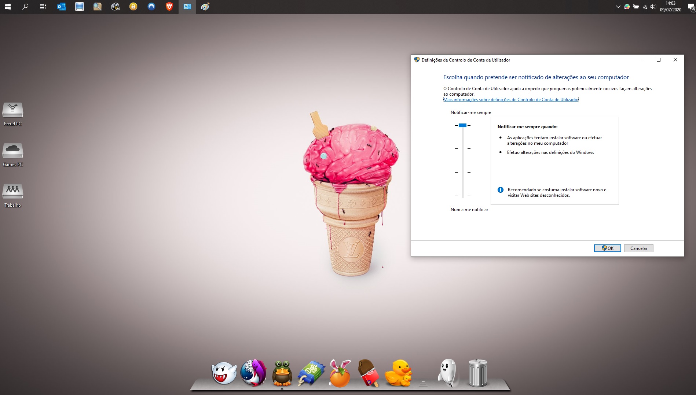The width and height of the screenshot is (696, 395).
Task: Open the bee icon app in taskbar
Action: coord(115,7)
